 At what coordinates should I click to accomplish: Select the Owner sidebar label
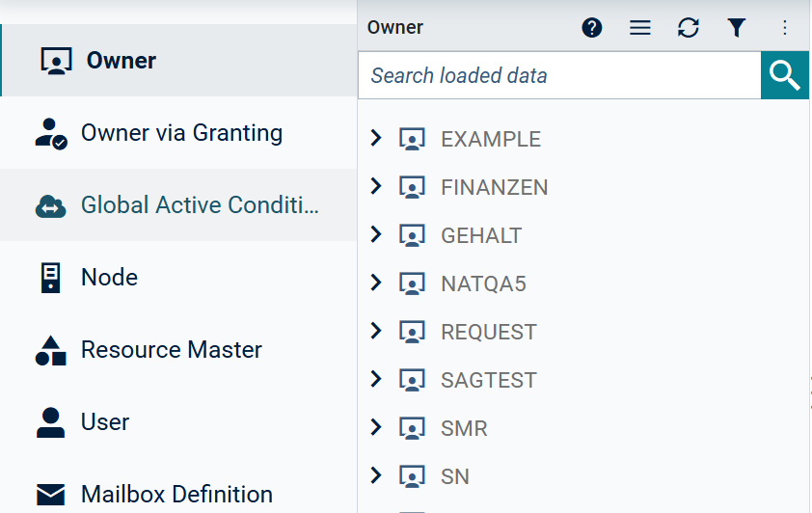(122, 61)
